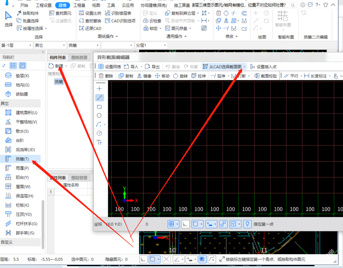Click 删除 delete in section editor
Viewport: 343px width, 268px height.
tap(106, 76)
